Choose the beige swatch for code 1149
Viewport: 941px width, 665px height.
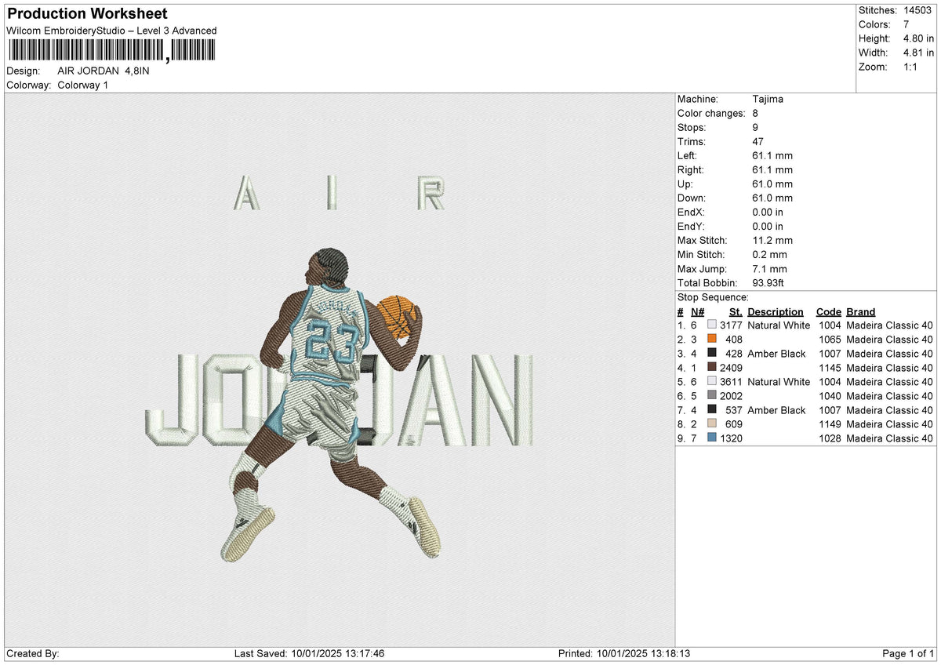[712, 424]
